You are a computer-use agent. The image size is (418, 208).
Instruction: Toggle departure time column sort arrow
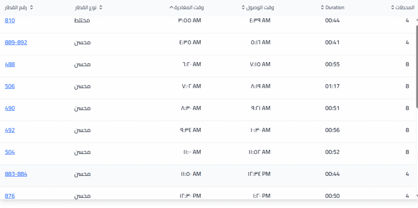tap(171, 8)
